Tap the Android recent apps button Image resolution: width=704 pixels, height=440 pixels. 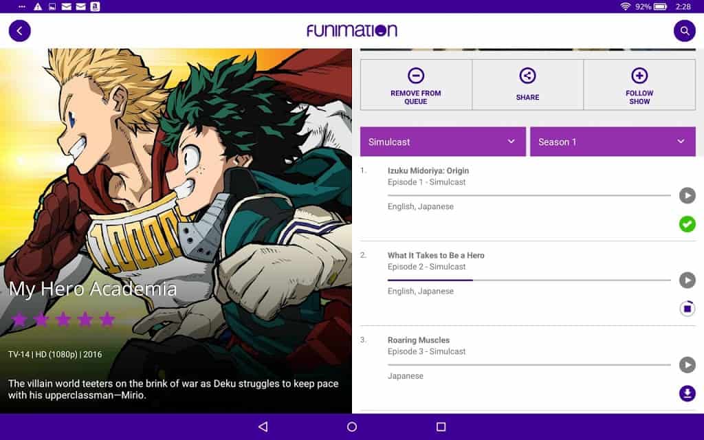tap(441, 426)
